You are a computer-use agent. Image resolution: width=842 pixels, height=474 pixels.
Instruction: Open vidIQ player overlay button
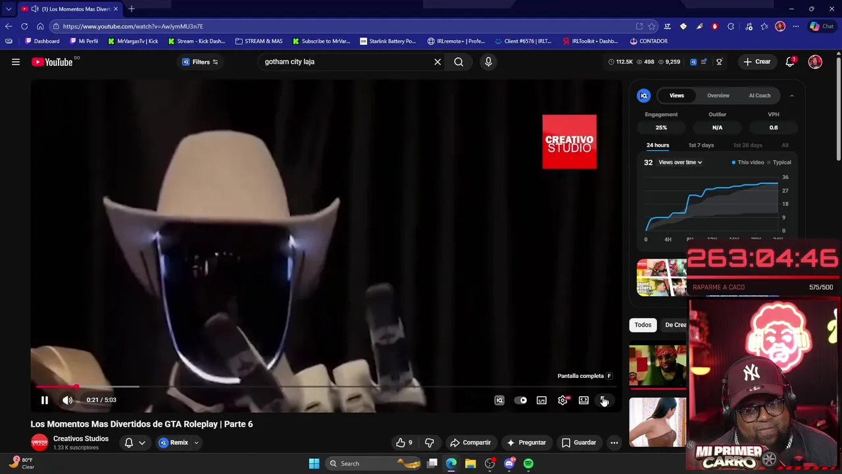499,400
